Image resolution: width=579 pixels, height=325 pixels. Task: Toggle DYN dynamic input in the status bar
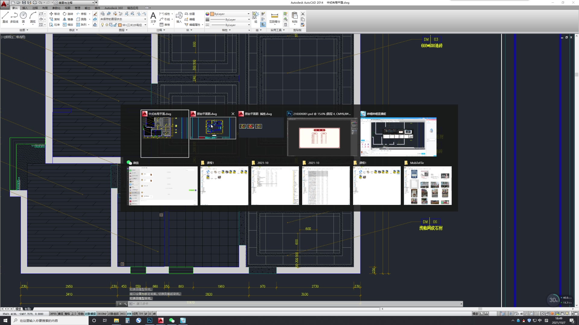[129, 314]
